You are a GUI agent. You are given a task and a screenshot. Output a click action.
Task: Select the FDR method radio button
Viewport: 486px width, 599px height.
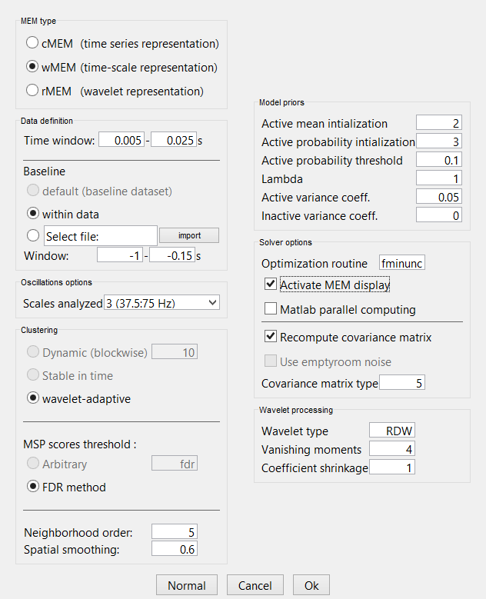33,486
